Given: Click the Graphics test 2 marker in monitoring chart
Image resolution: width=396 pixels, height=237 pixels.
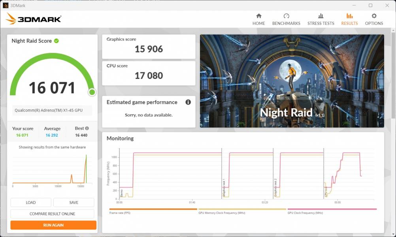Looking at the screenshot, I should [275, 188].
